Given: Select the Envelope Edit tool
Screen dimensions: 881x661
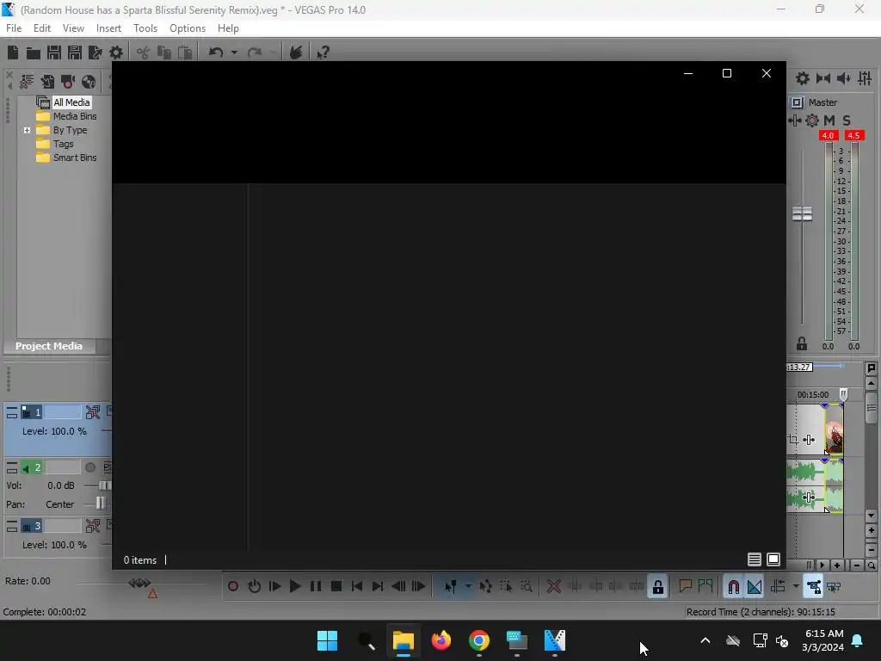Looking at the screenshot, I should pos(486,587).
